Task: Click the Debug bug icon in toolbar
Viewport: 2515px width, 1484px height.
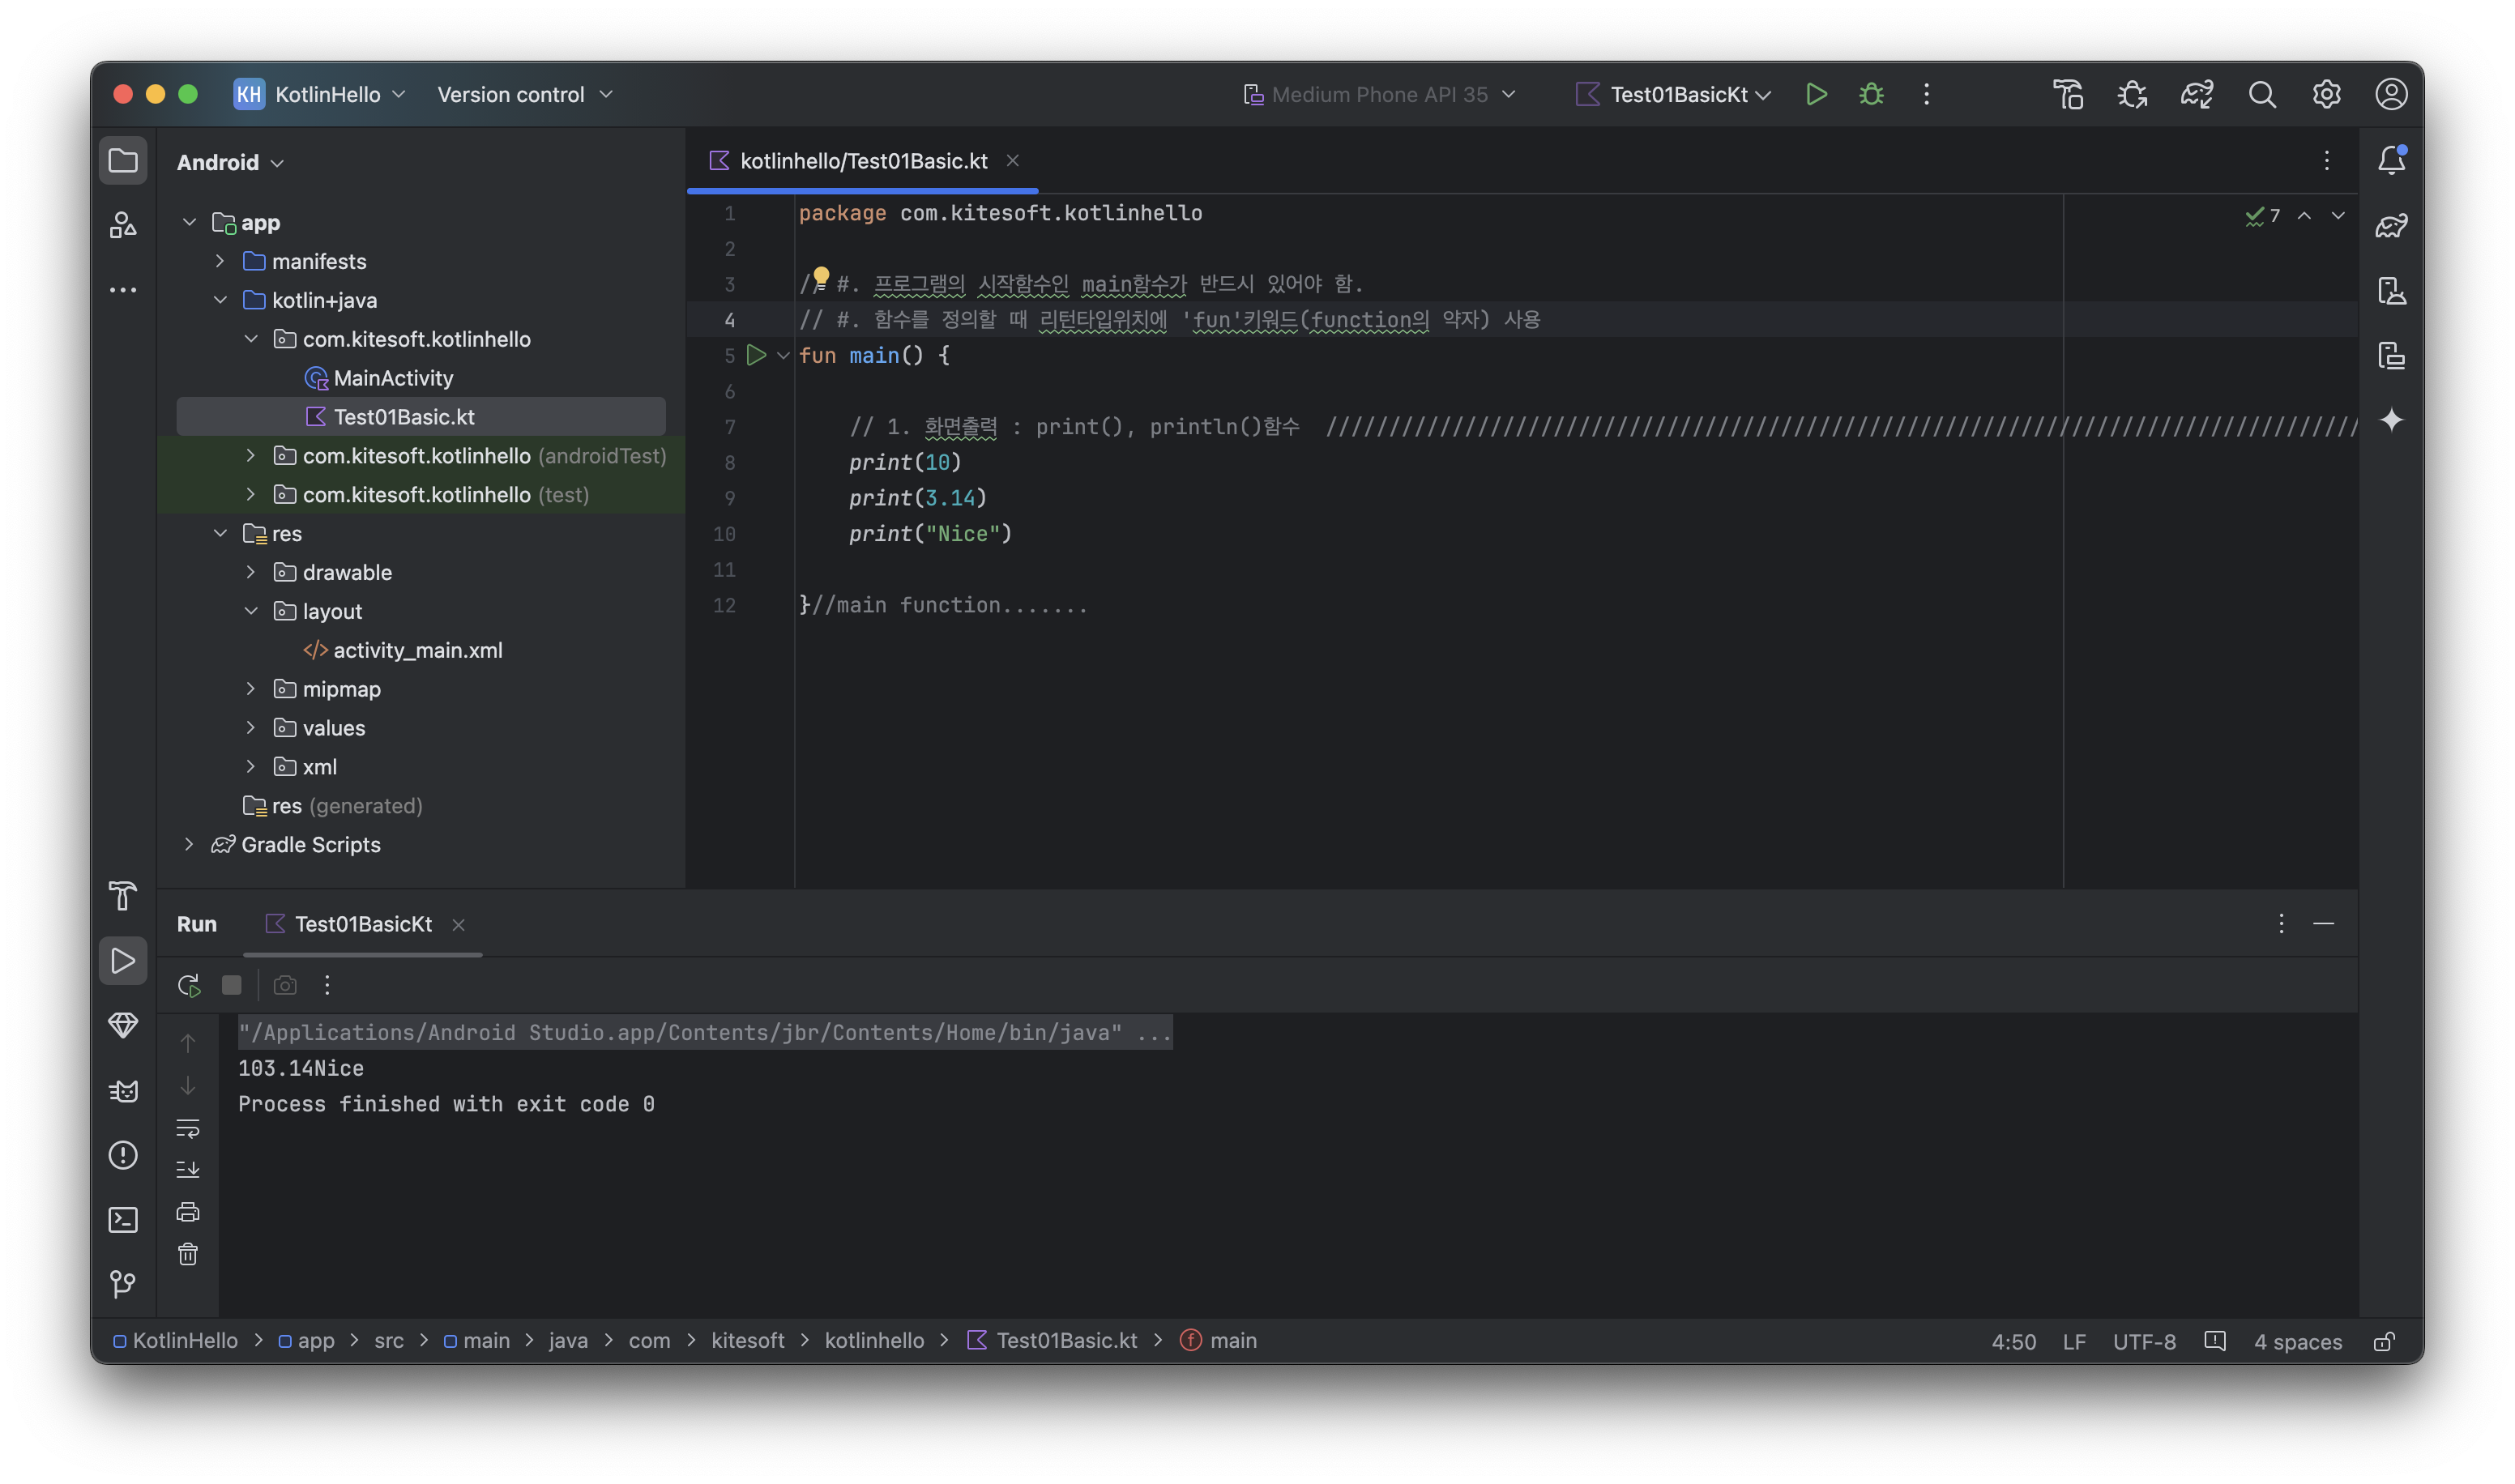Action: click(1871, 94)
